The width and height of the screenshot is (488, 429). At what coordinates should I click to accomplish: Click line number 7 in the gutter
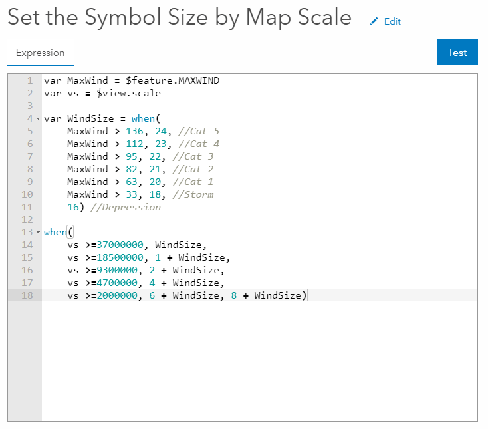(30, 157)
